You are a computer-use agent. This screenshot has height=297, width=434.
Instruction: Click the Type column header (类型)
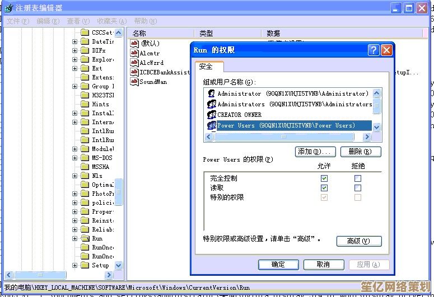pos(228,33)
